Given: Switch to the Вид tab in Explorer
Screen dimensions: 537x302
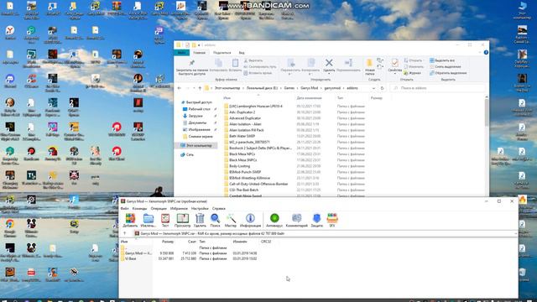Looking at the screenshot, I should click(x=242, y=53).
